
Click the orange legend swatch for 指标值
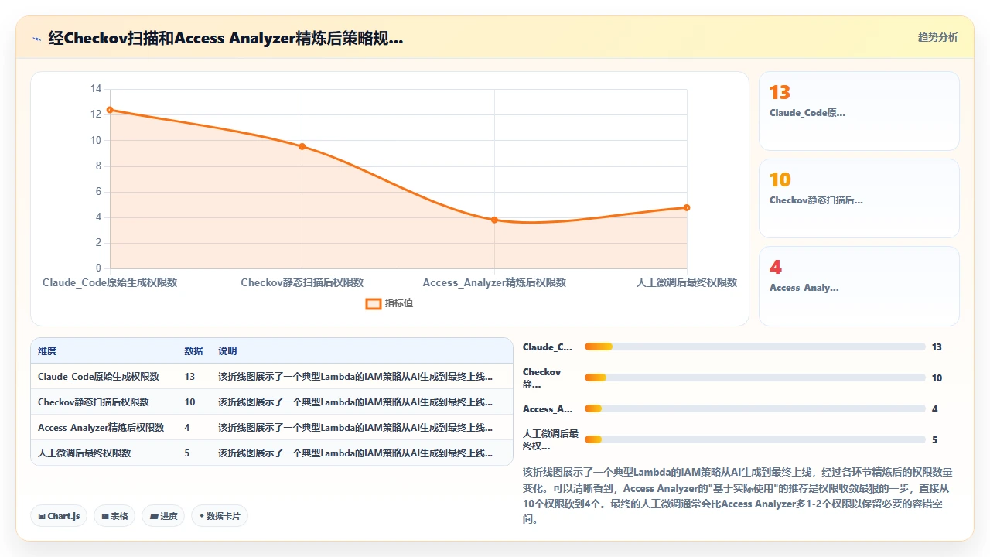point(373,303)
